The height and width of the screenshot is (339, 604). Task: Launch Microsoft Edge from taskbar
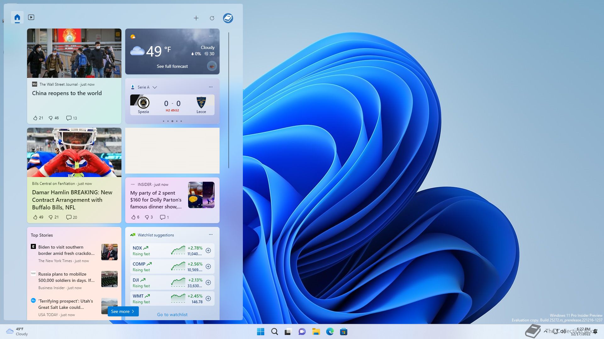point(330,331)
